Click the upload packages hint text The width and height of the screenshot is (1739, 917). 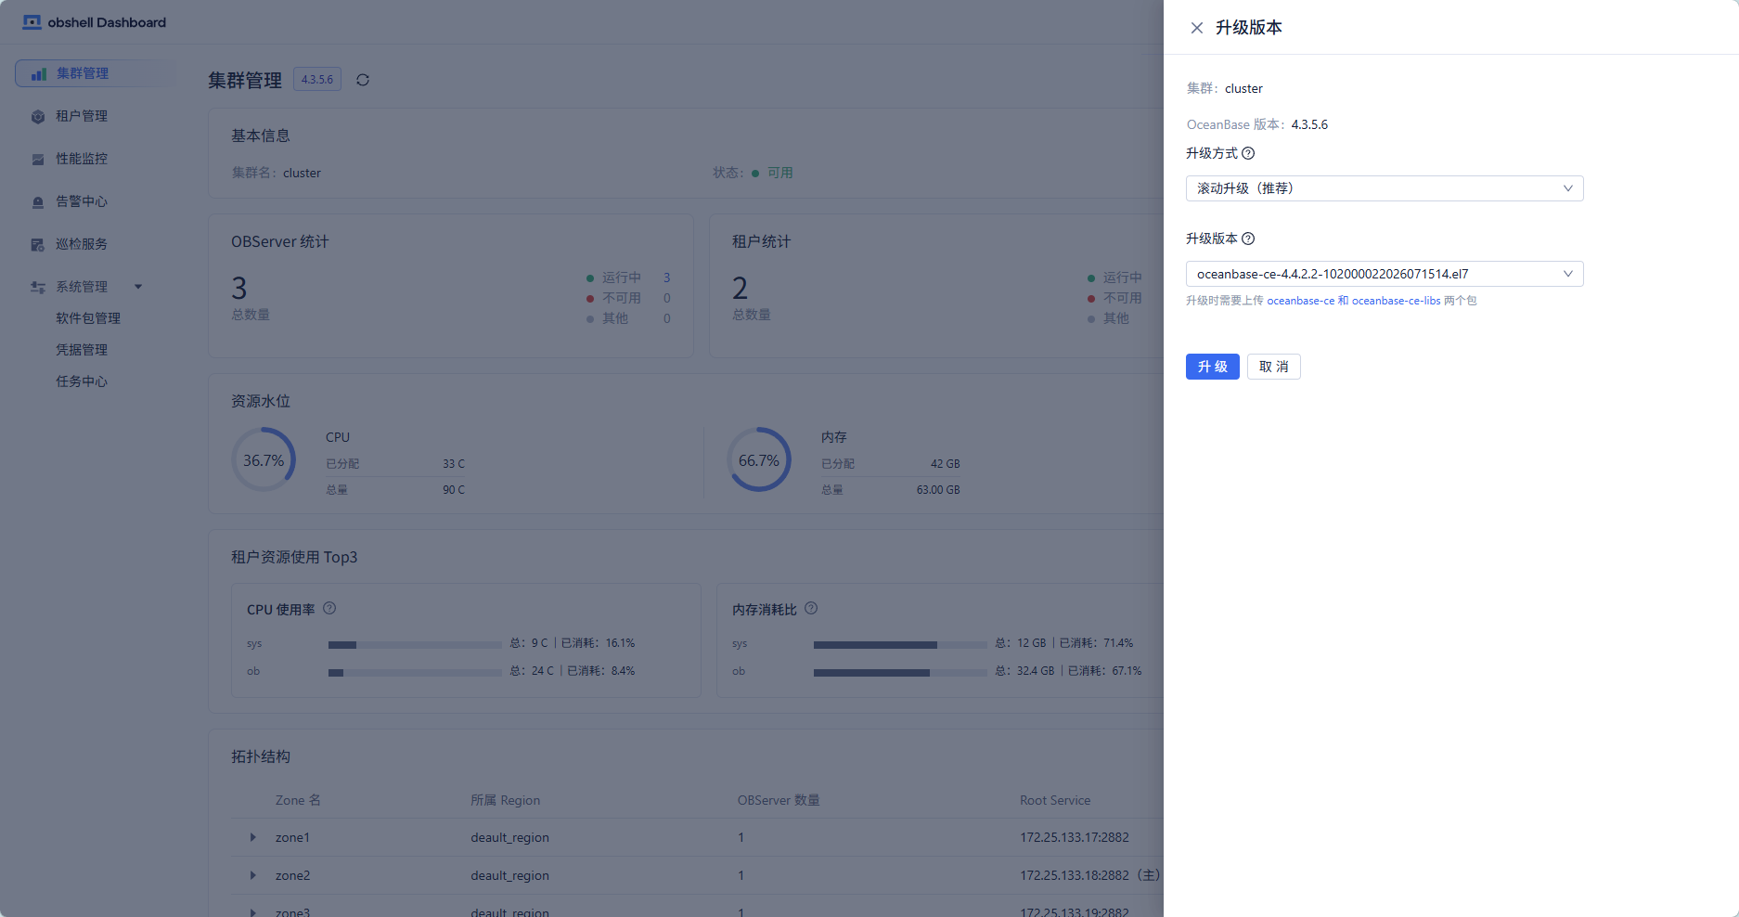coord(1332,301)
